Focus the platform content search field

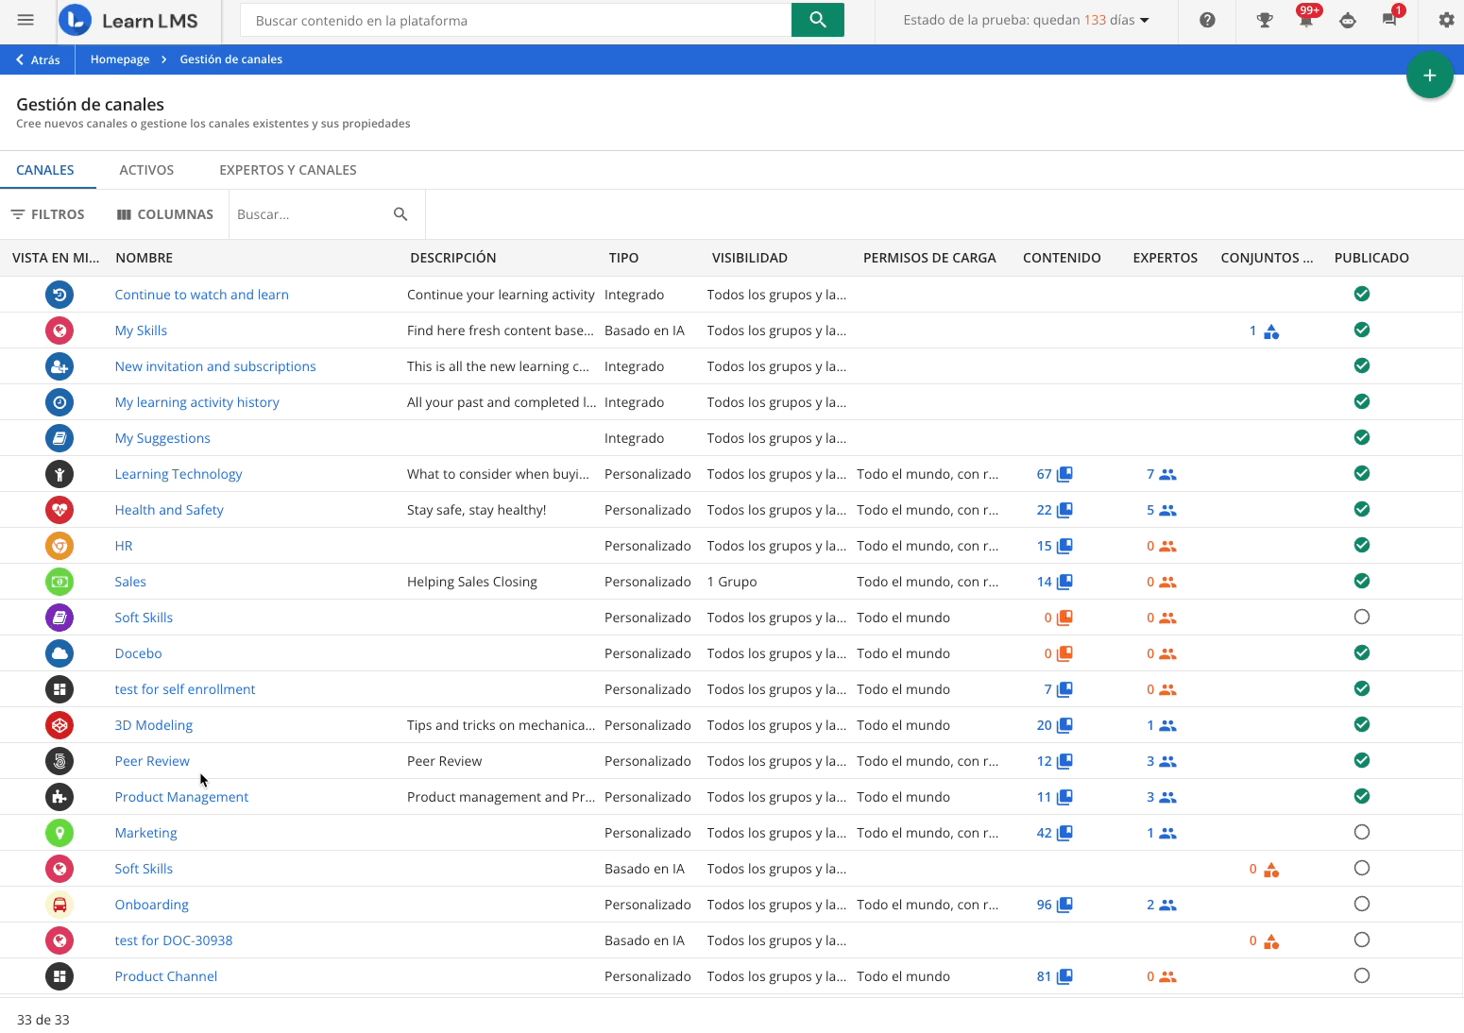[516, 20]
